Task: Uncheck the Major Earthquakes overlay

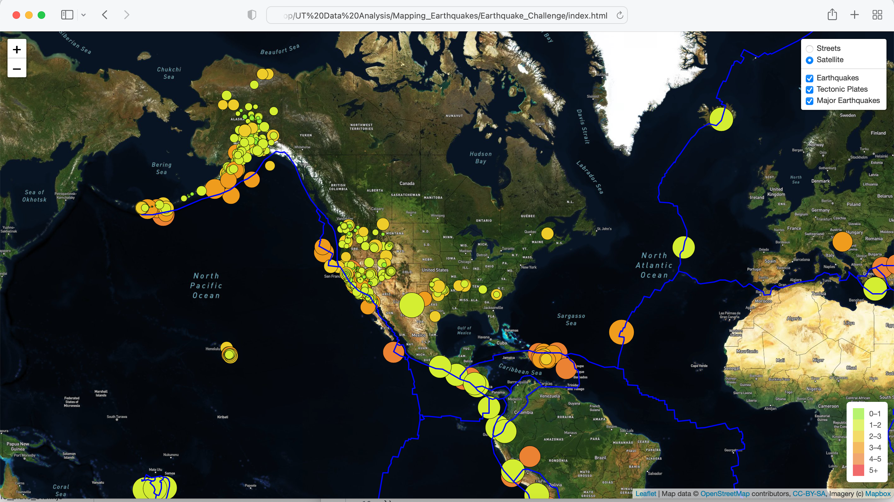Action: (809, 101)
